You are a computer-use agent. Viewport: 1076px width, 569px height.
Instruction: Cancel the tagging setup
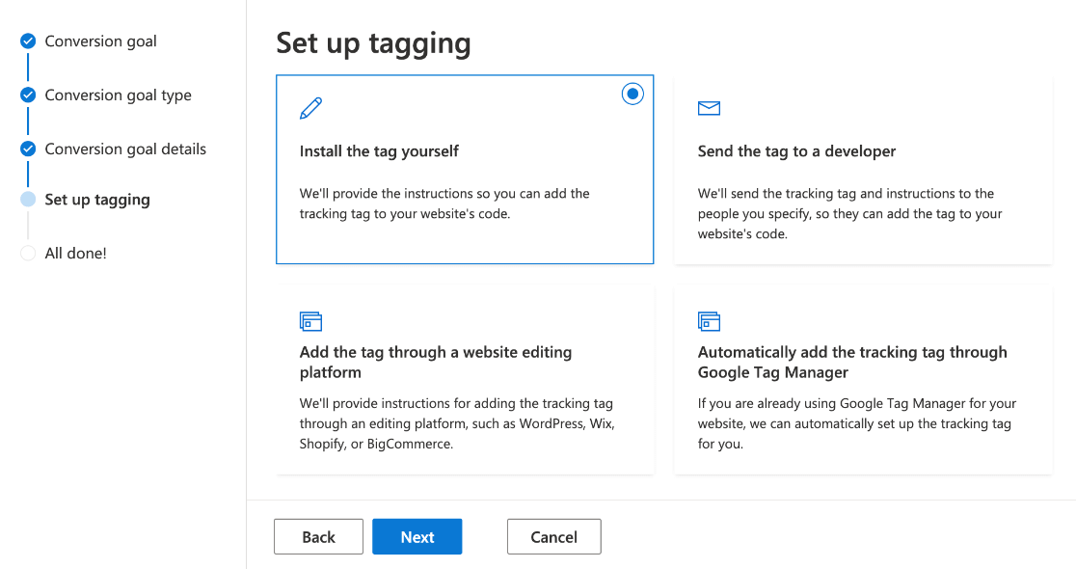(x=553, y=536)
